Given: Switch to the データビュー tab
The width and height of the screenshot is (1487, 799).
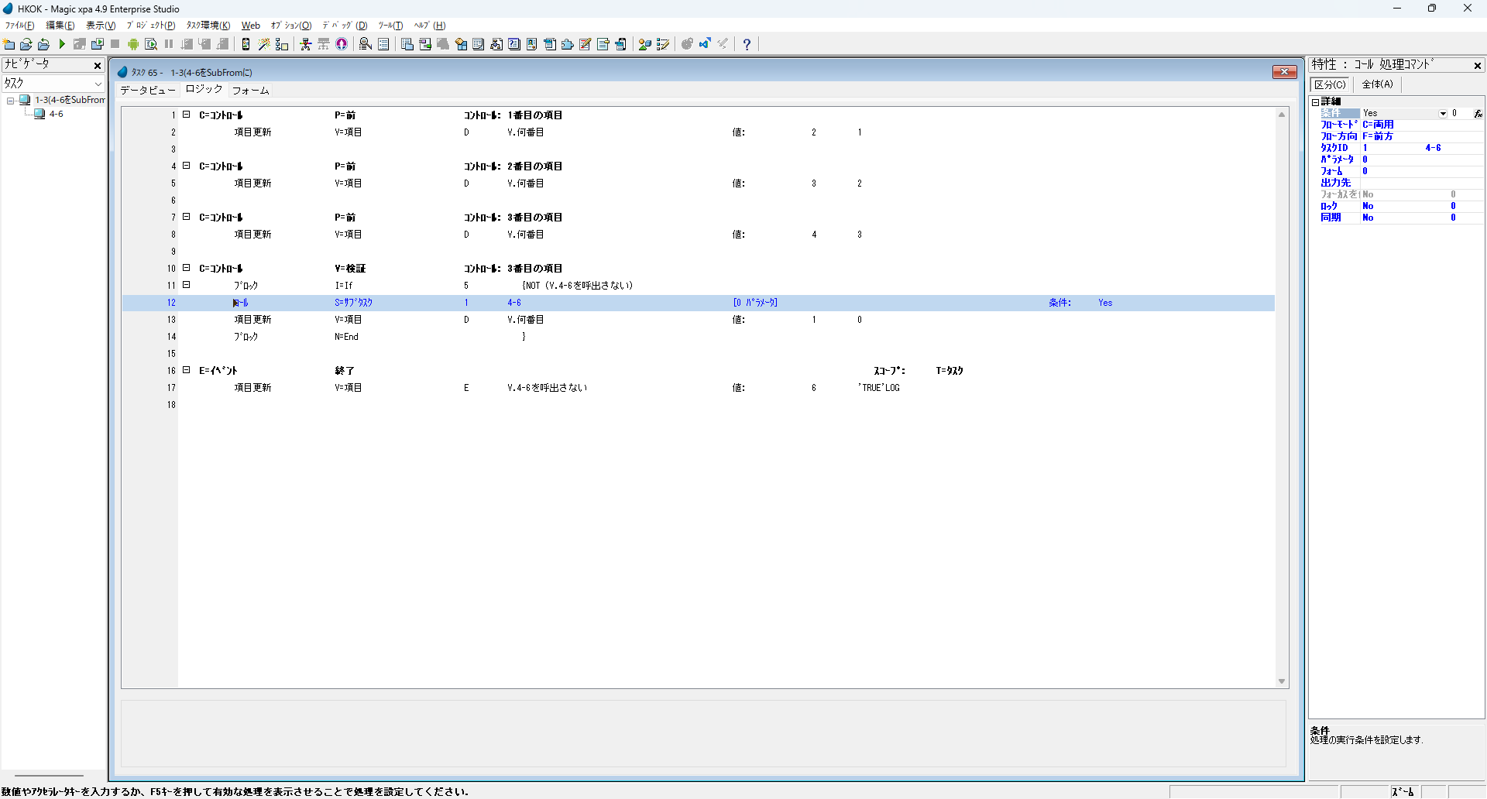Looking at the screenshot, I should (x=147, y=91).
